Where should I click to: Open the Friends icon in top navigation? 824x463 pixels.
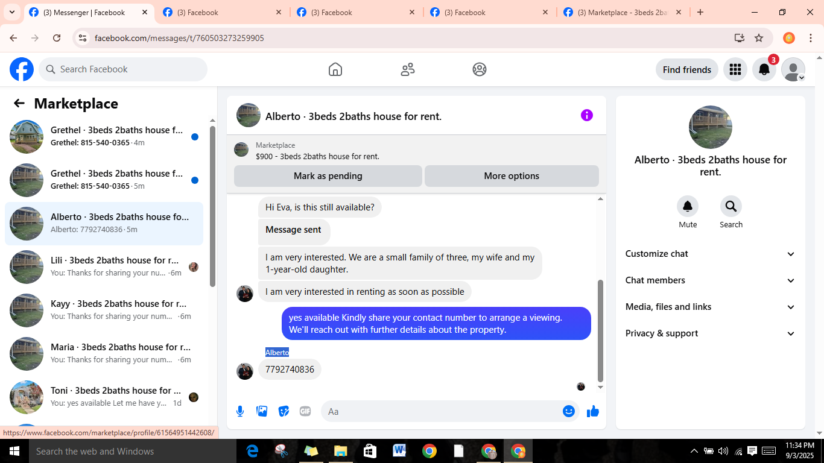click(x=408, y=69)
